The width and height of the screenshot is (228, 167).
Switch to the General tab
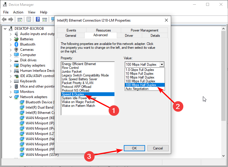coord(71,36)
